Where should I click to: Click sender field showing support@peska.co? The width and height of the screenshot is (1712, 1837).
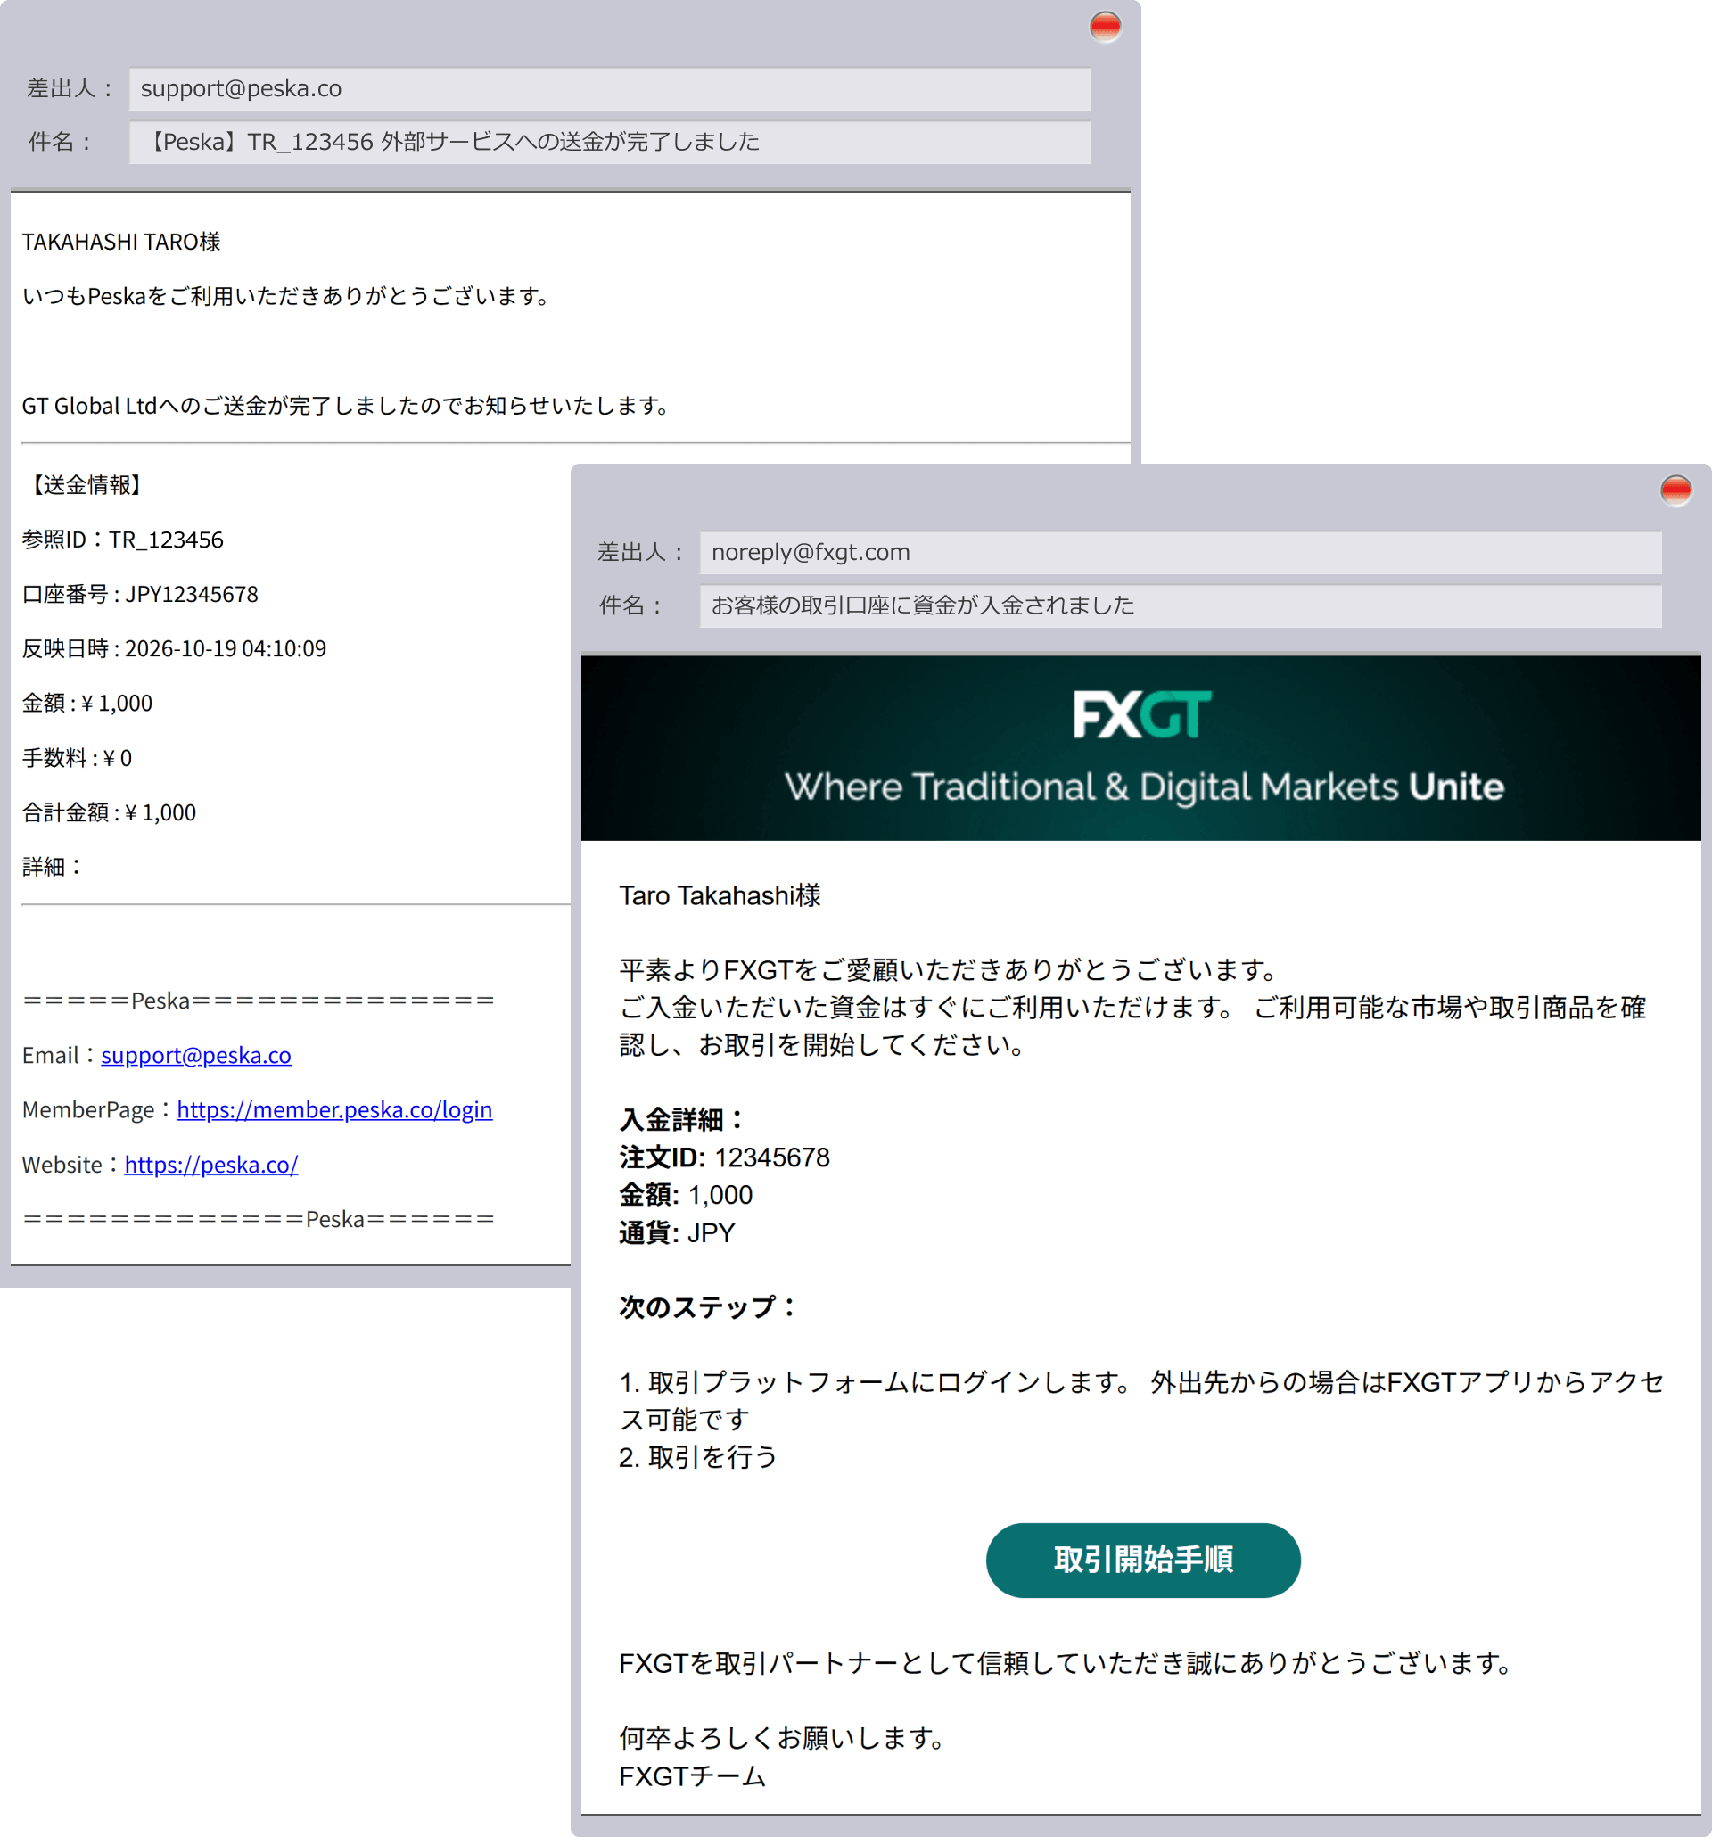click(610, 88)
